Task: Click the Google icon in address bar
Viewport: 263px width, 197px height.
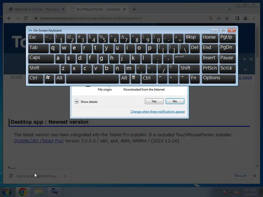Action: coord(211,18)
